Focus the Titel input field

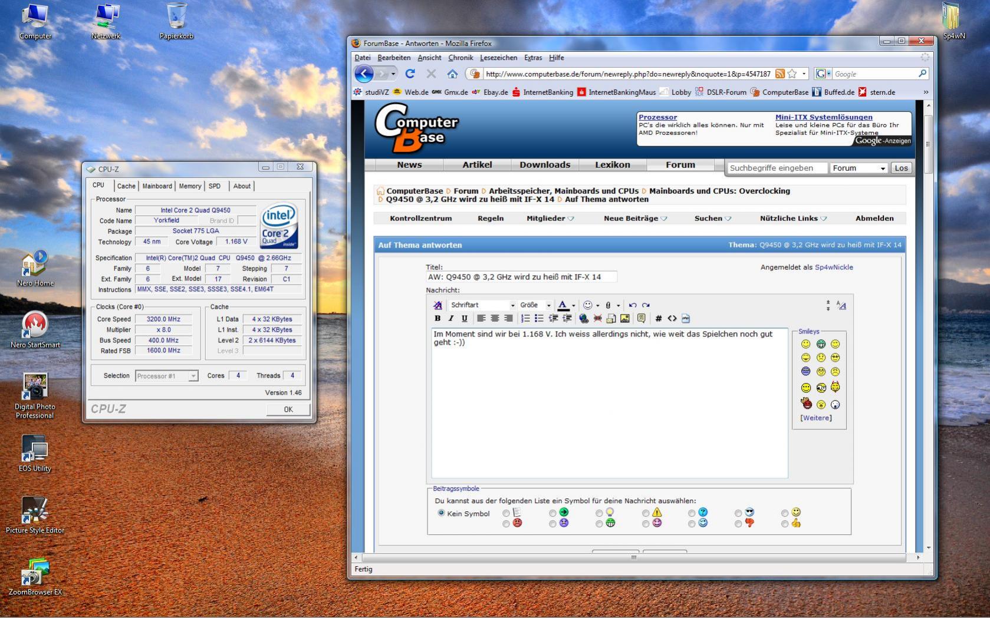click(x=521, y=277)
